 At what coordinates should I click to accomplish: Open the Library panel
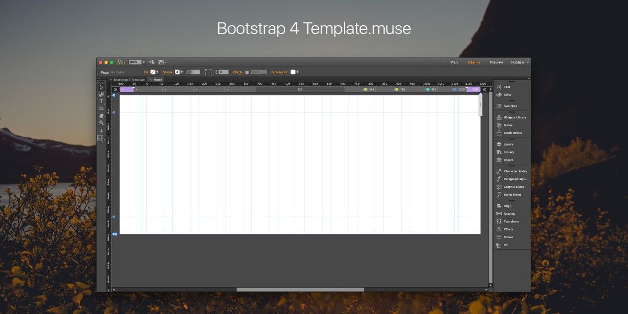[505, 152]
